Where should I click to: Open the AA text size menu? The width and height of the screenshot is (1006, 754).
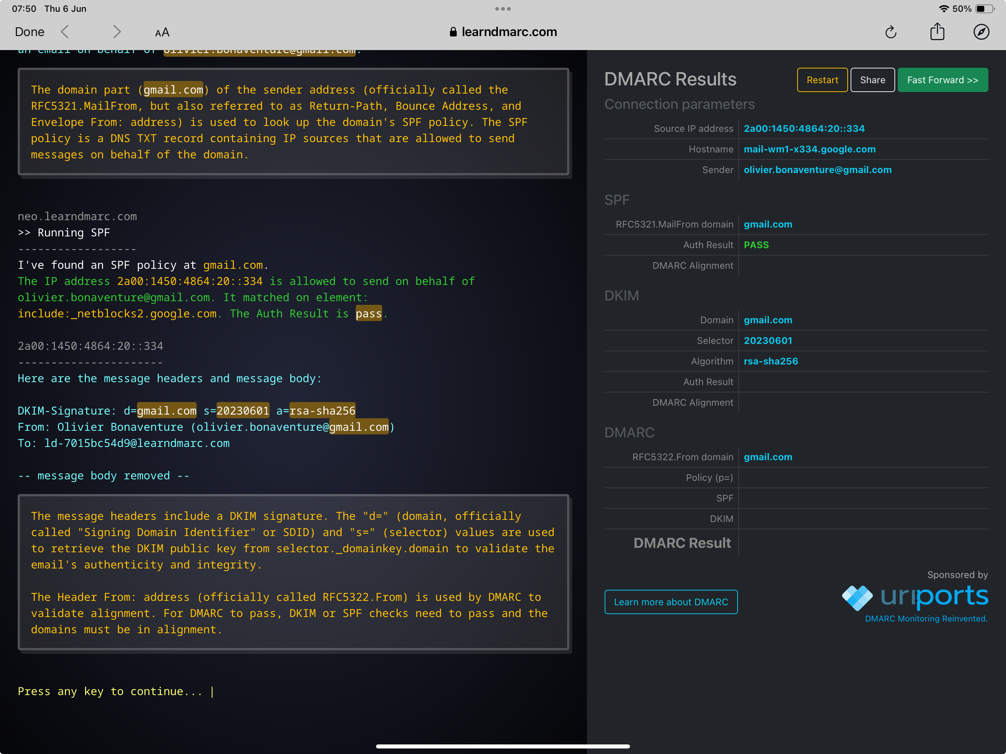click(x=162, y=32)
